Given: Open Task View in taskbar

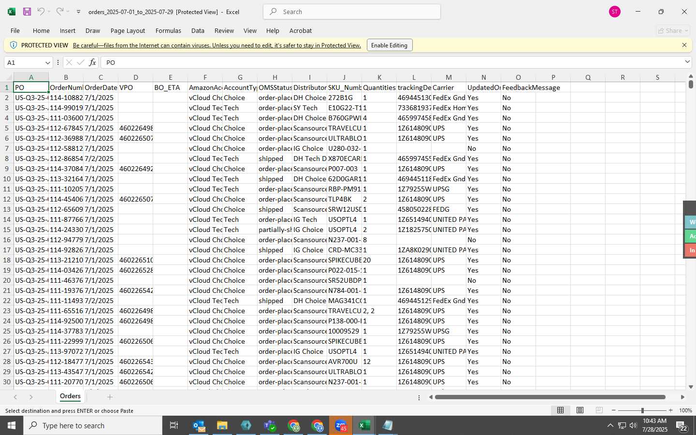Looking at the screenshot, I should click(174, 425).
